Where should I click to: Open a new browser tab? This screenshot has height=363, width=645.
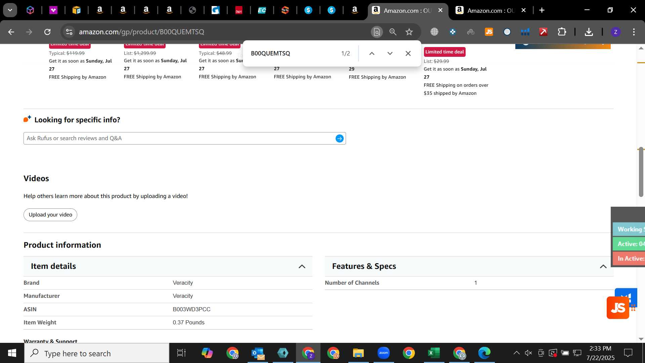(542, 10)
